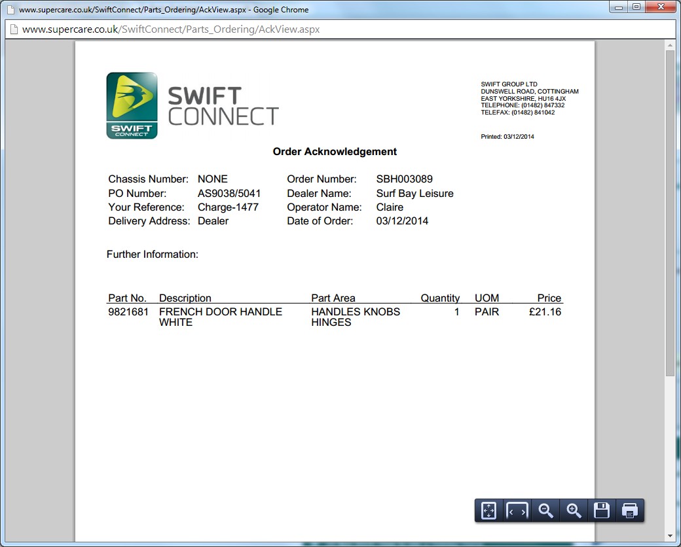Viewport: 681px width, 547px height.
Task: Click operator name Claire
Action: click(x=390, y=207)
